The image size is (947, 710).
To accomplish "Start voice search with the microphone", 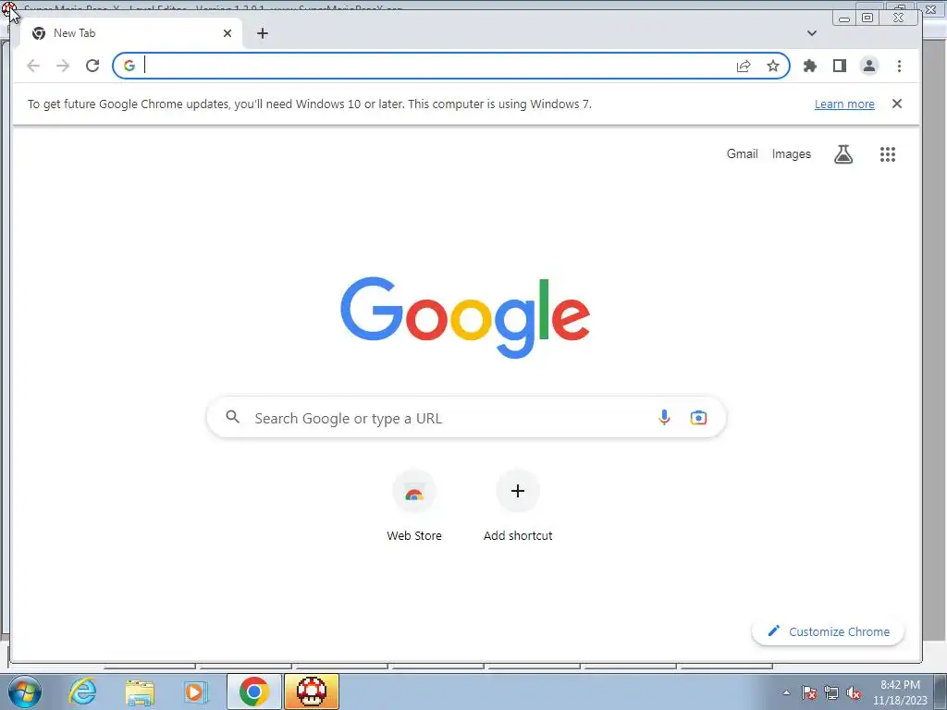I will pos(664,417).
